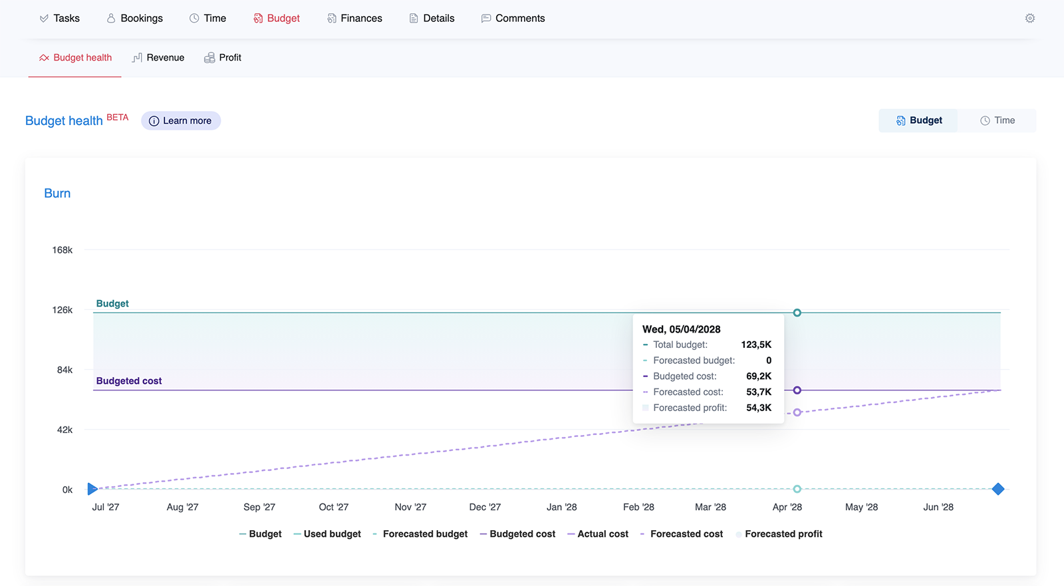Screen dimensions: 1064x586
Task: Click the Aug '27 axis label
Action: pos(183,508)
